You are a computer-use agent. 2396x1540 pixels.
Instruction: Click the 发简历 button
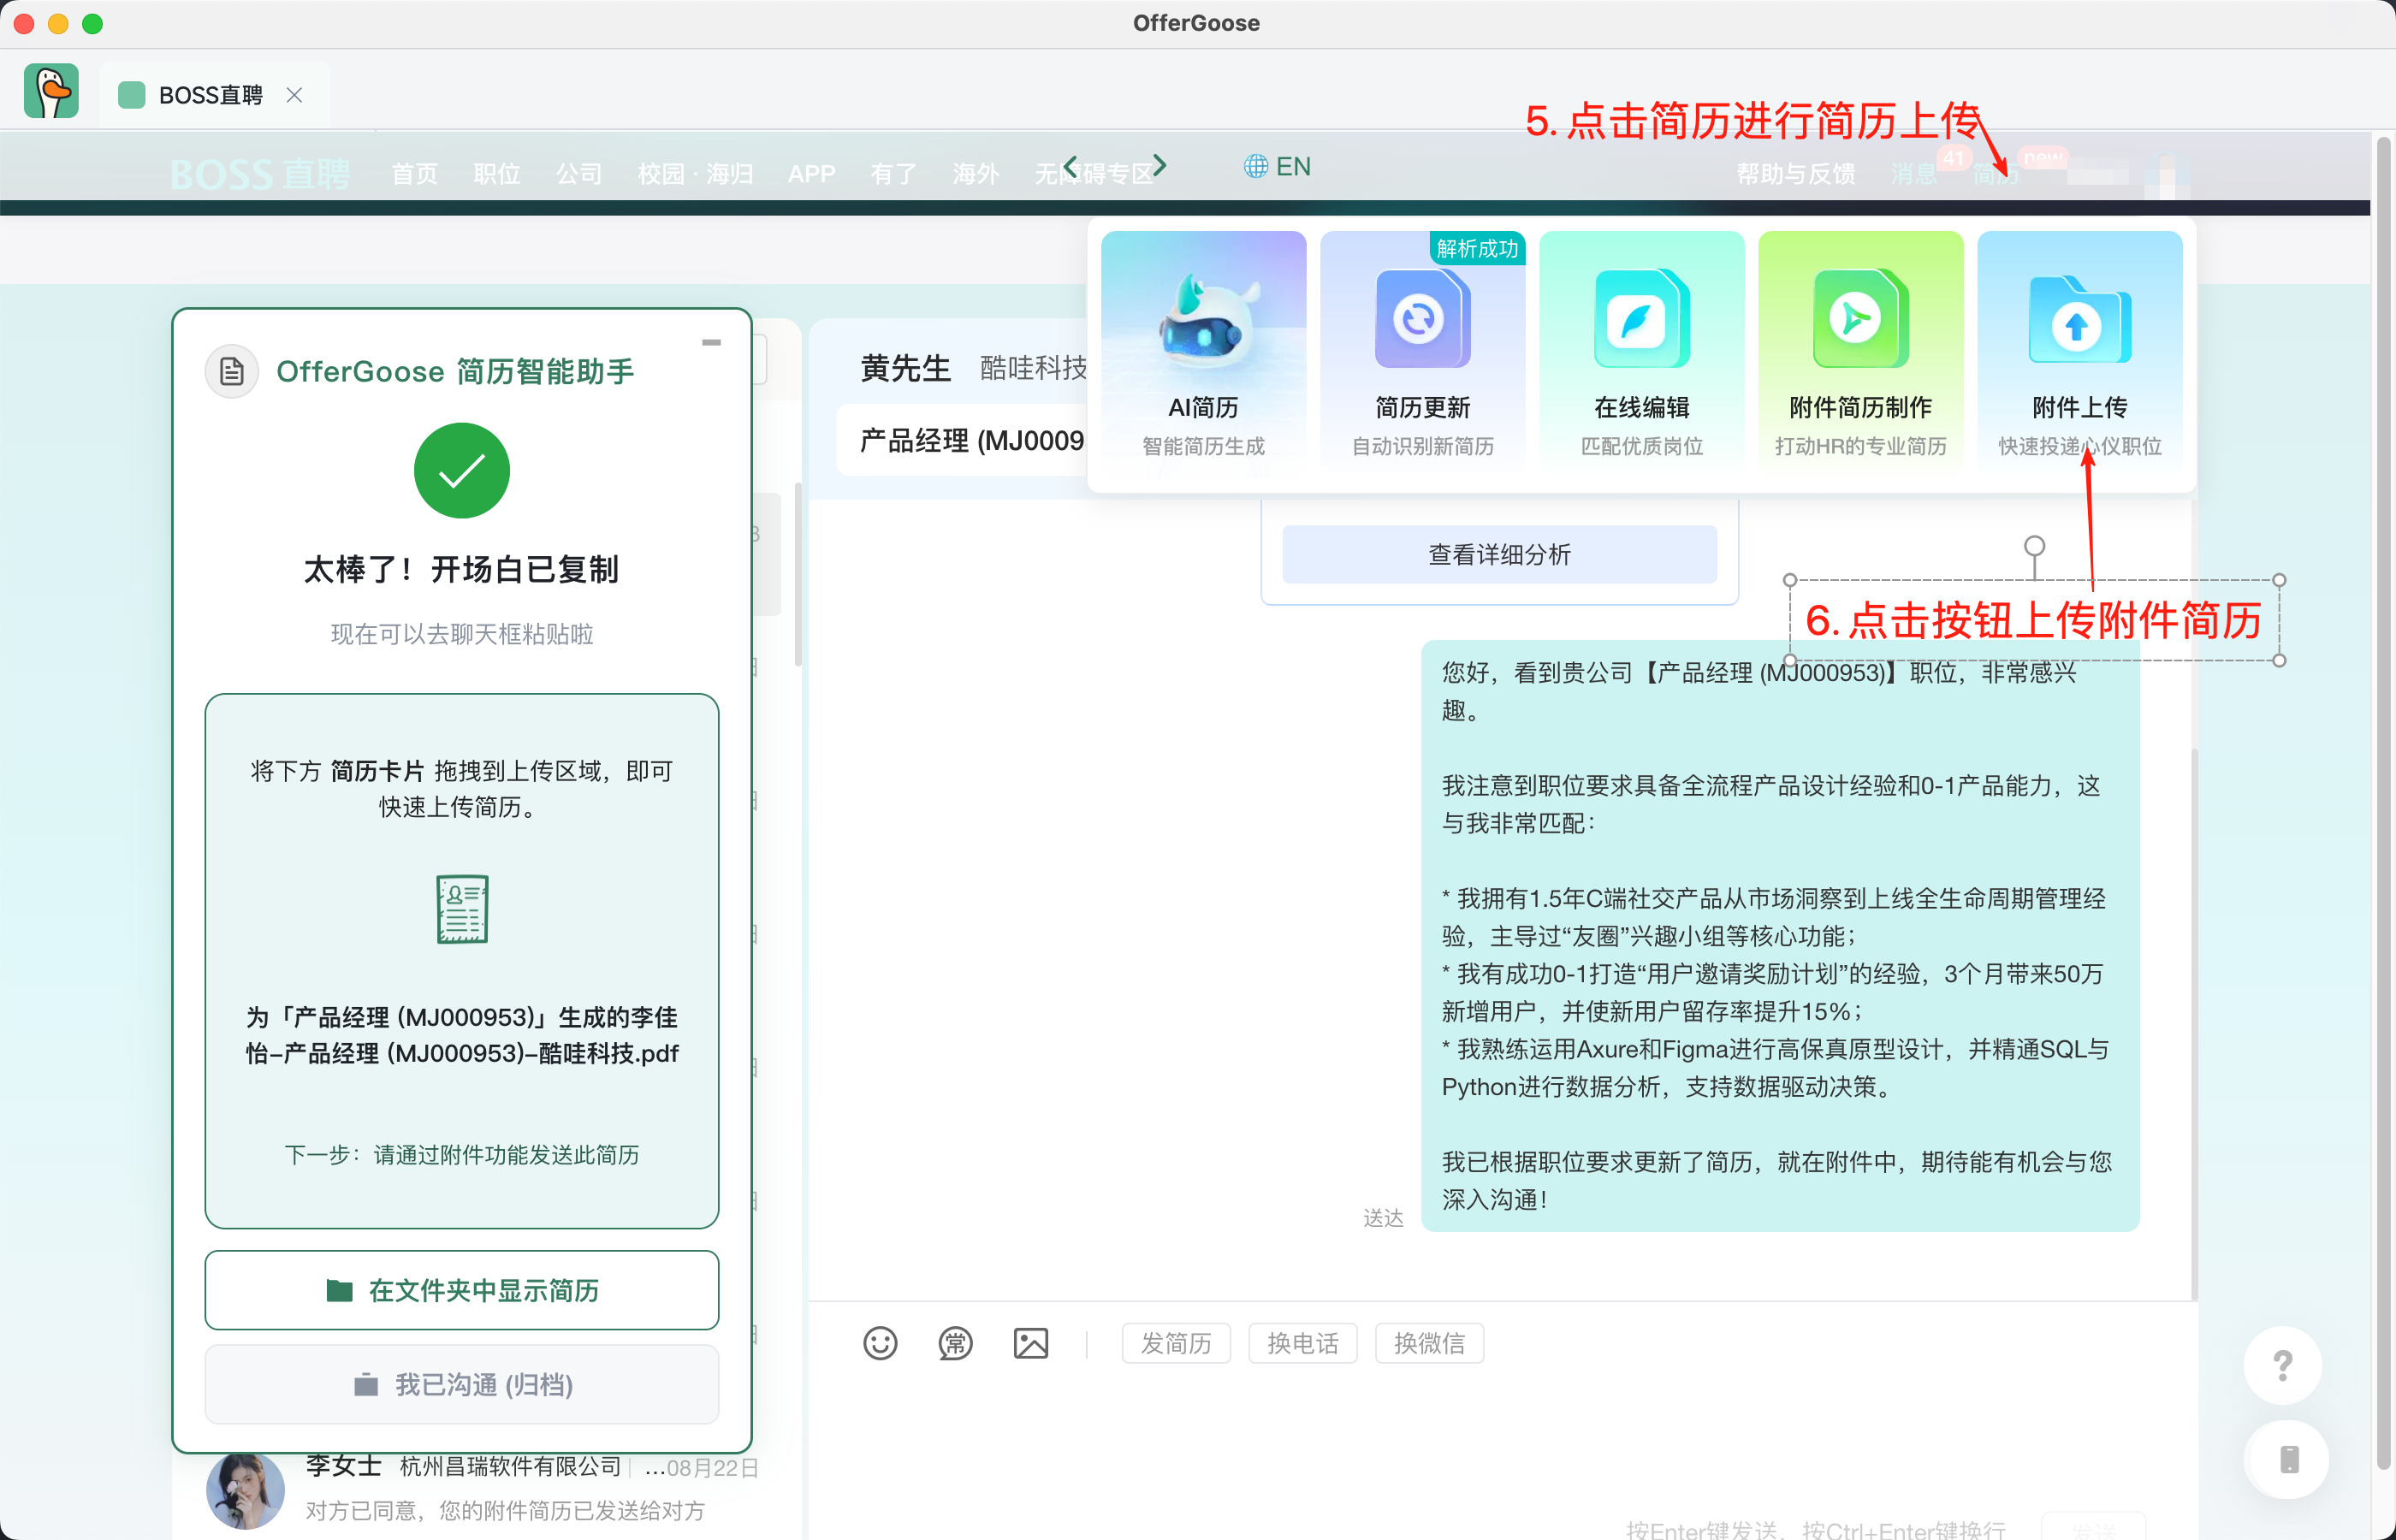pyautogui.click(x=1176, y=1343)
